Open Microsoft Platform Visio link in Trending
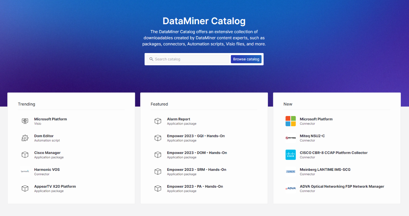The width and height of the screenshot is (409, 216). (51, 119)
